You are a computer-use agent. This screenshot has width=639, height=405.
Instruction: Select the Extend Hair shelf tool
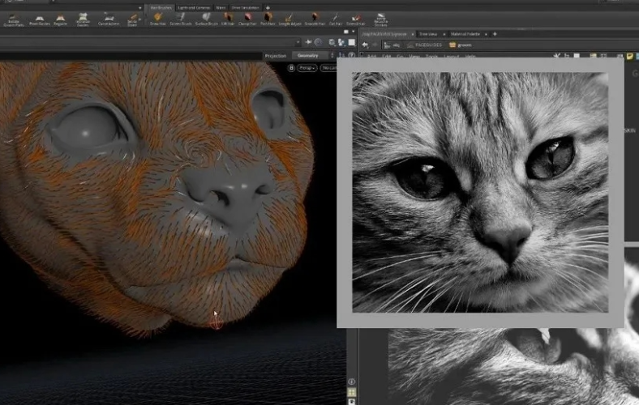point(355,19)
